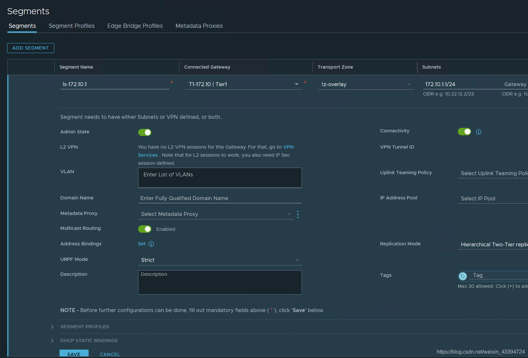Click the Segment Name column header

(x=76, y=67)
